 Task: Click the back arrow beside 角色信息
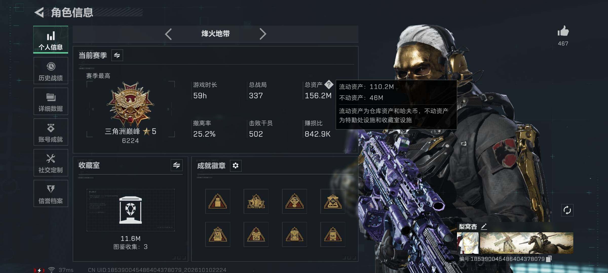tap(39, 12)
